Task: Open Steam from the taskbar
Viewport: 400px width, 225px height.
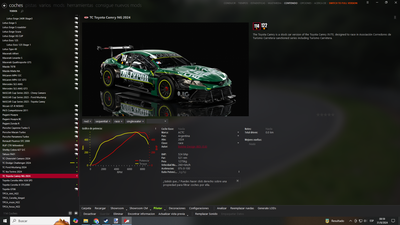Action: click(x=106, y=221)
